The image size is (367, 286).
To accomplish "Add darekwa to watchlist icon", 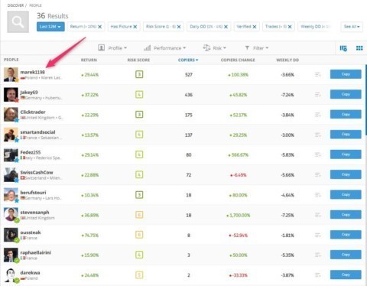I will 317,275.
